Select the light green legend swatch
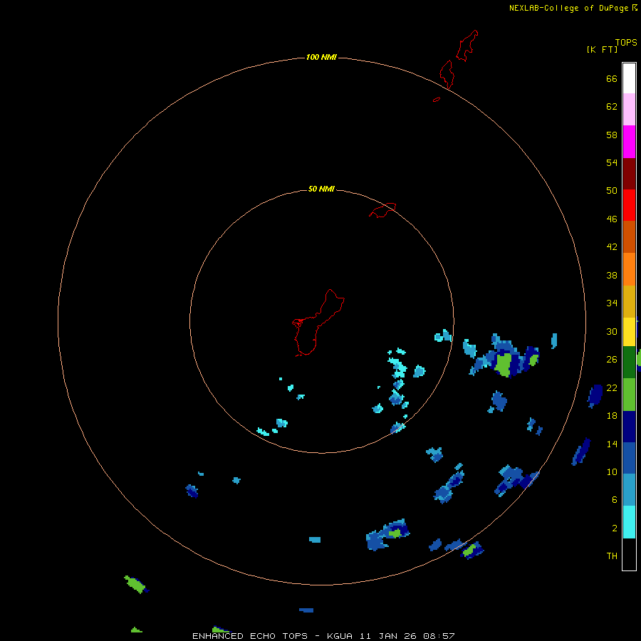This screenshot has width=641, height=641. tap(629, 395)
